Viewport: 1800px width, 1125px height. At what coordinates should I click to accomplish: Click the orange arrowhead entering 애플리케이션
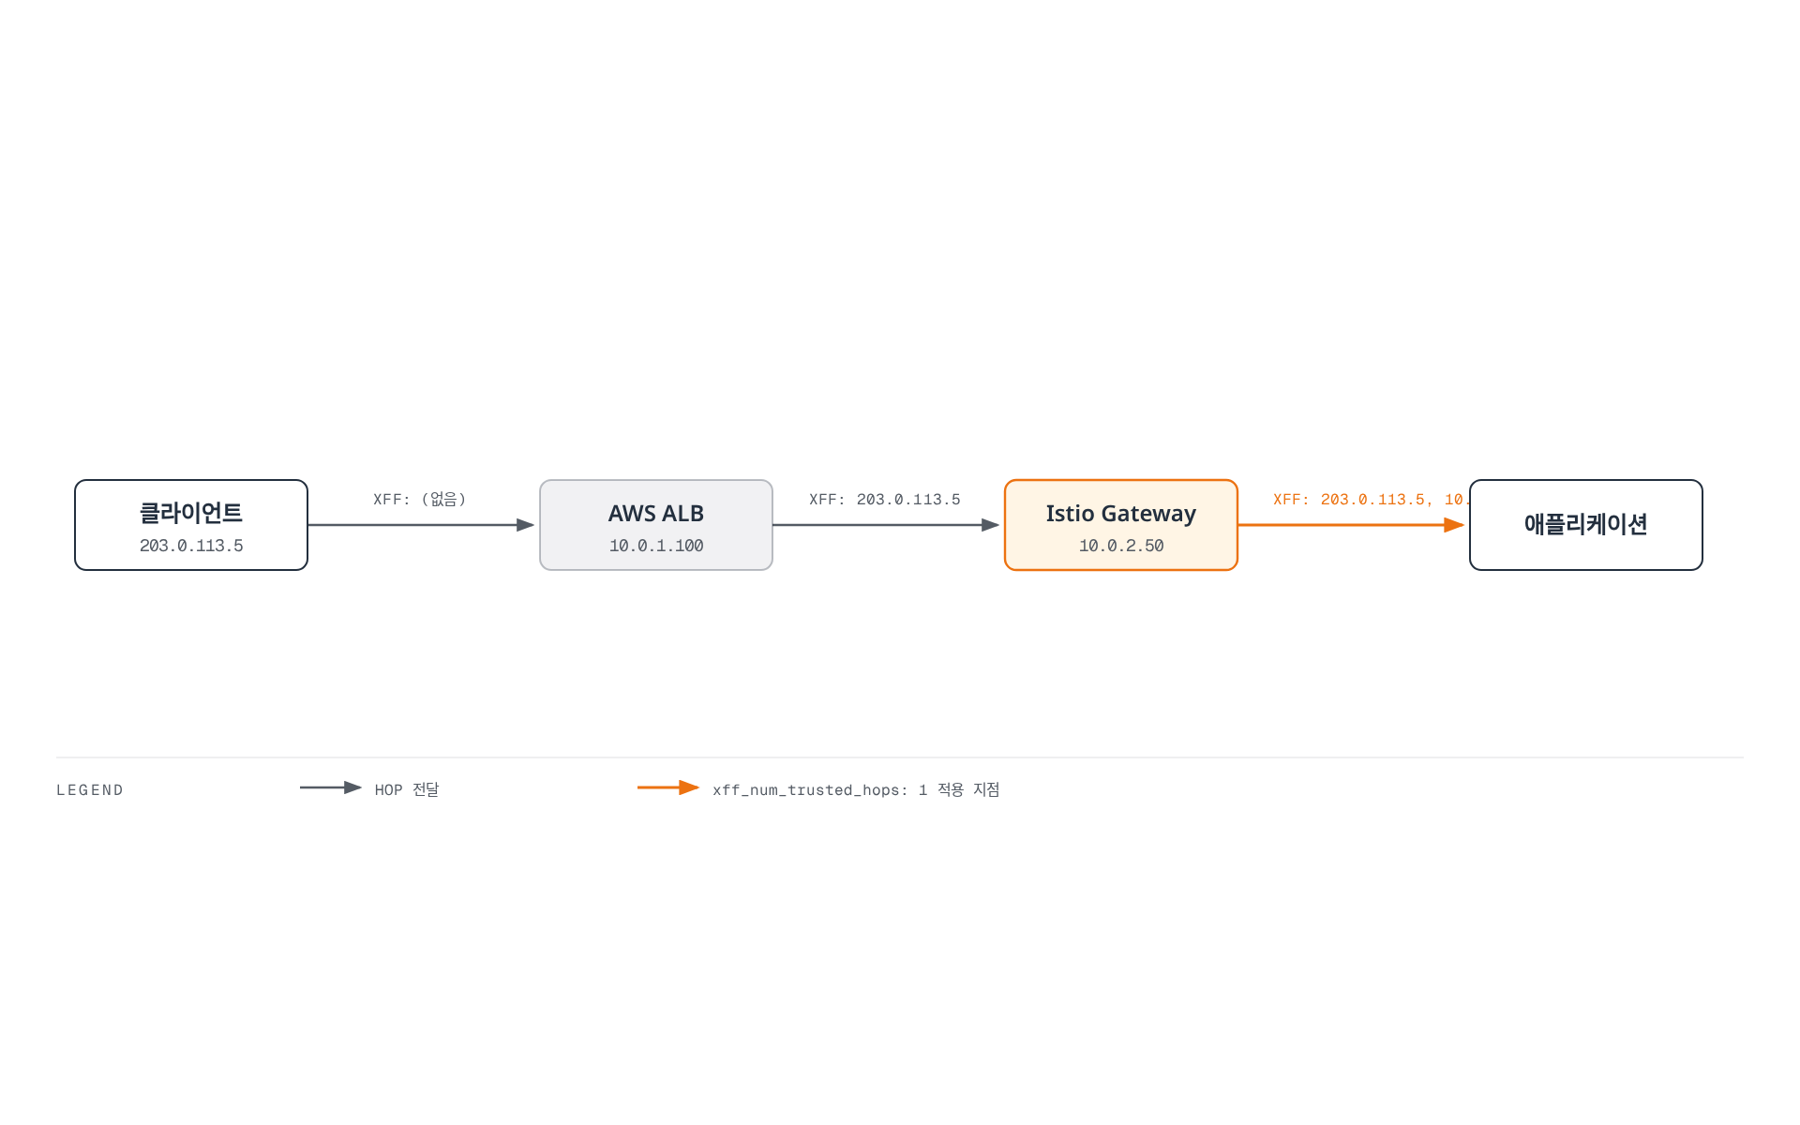click(x=1455, y=525)
